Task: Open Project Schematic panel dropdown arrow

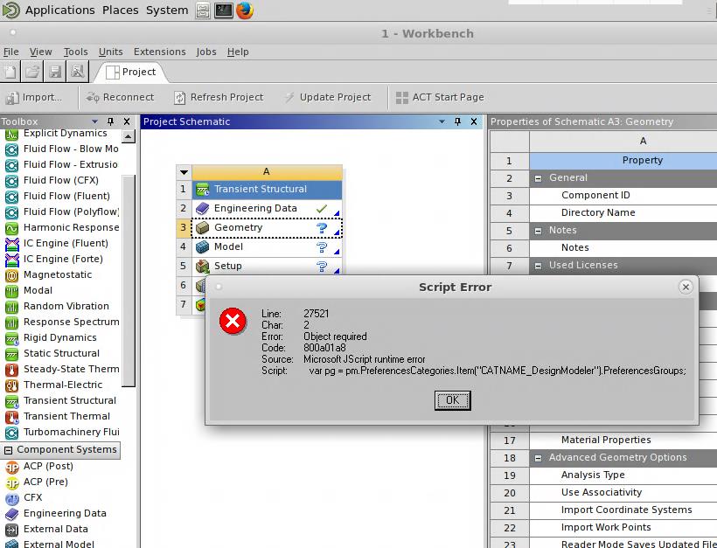Action: (x=442, y=121)
